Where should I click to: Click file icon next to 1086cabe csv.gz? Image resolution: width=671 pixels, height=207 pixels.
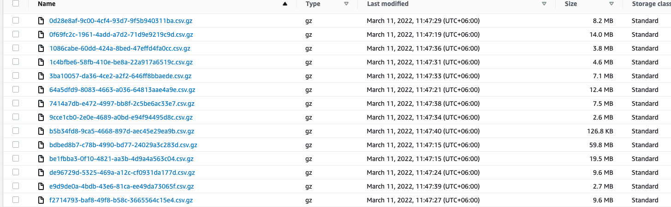pos(41,48)
